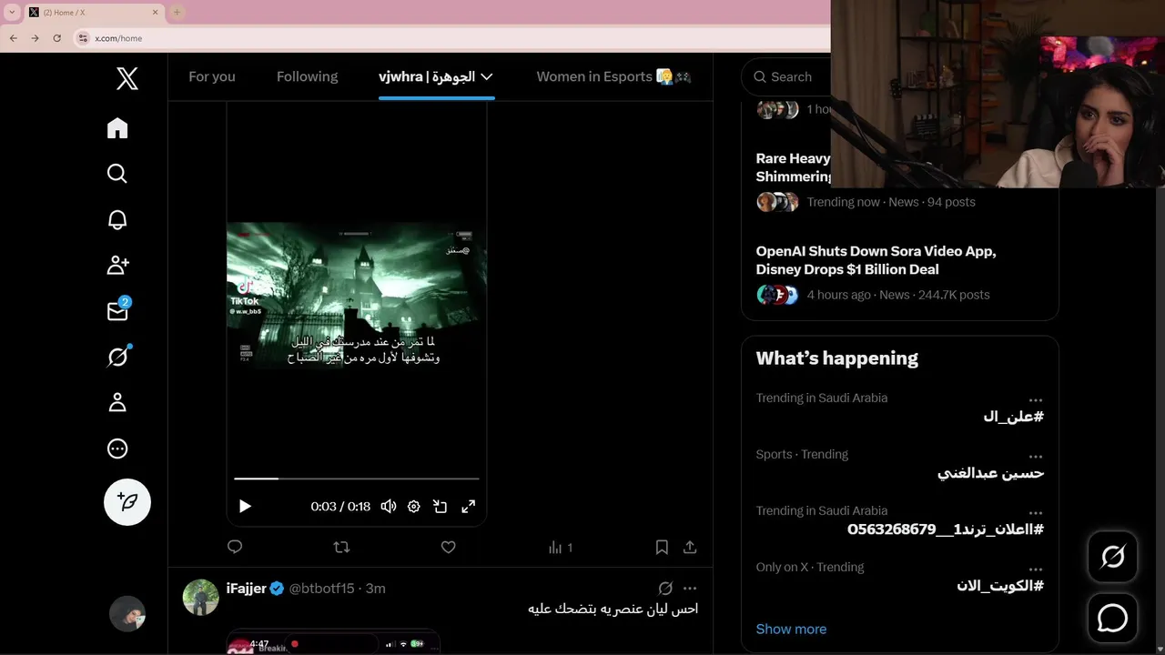Play the video in the post
The height and width of the screenshot is (655, 1165).
coord(245,507)
